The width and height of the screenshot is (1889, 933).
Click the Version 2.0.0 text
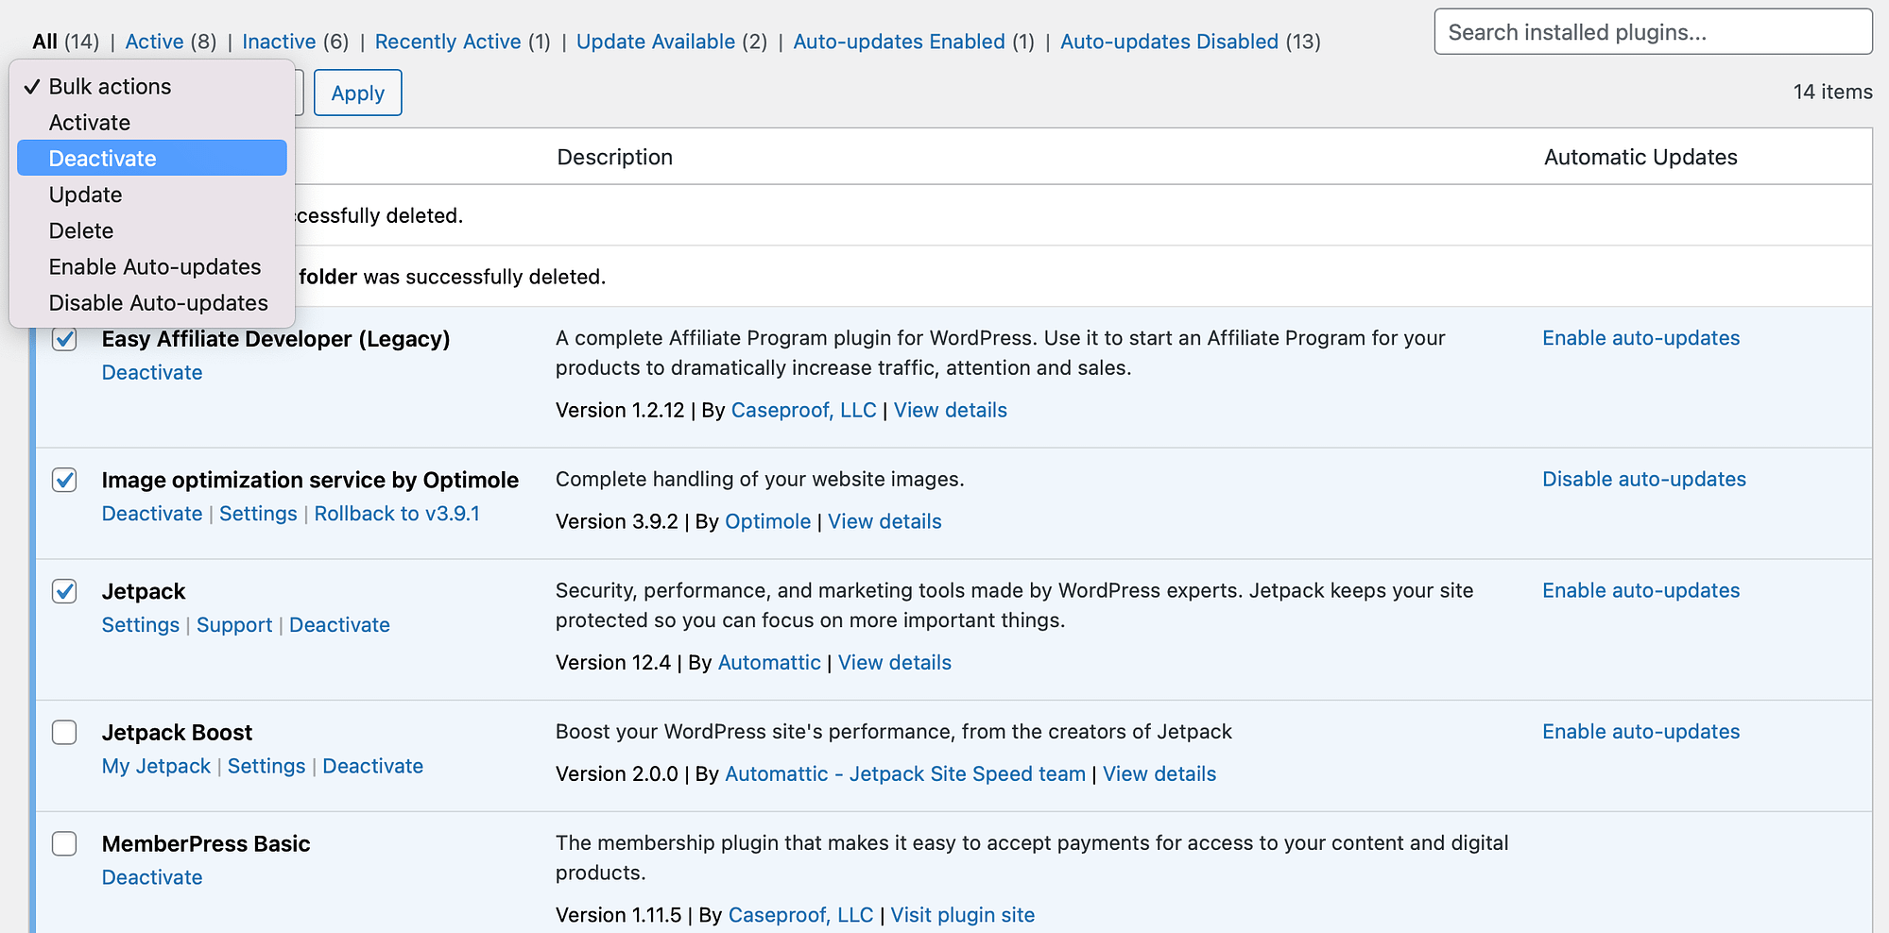pos(617,774)
